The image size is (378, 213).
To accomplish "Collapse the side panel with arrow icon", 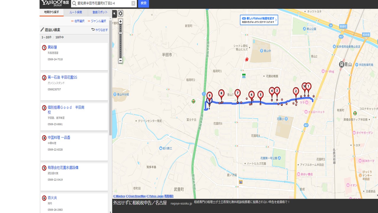I will point(114,13).
